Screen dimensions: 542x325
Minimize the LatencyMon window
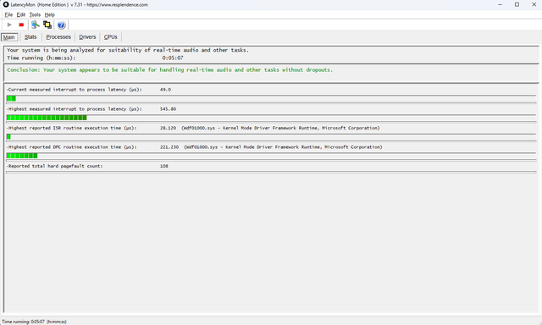tap(501, 4)
